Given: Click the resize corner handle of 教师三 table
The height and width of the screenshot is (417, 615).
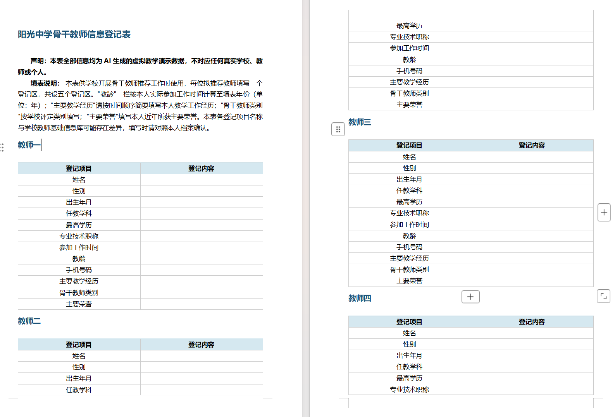Looking at the screenshot, I should [x=603, y=296].
